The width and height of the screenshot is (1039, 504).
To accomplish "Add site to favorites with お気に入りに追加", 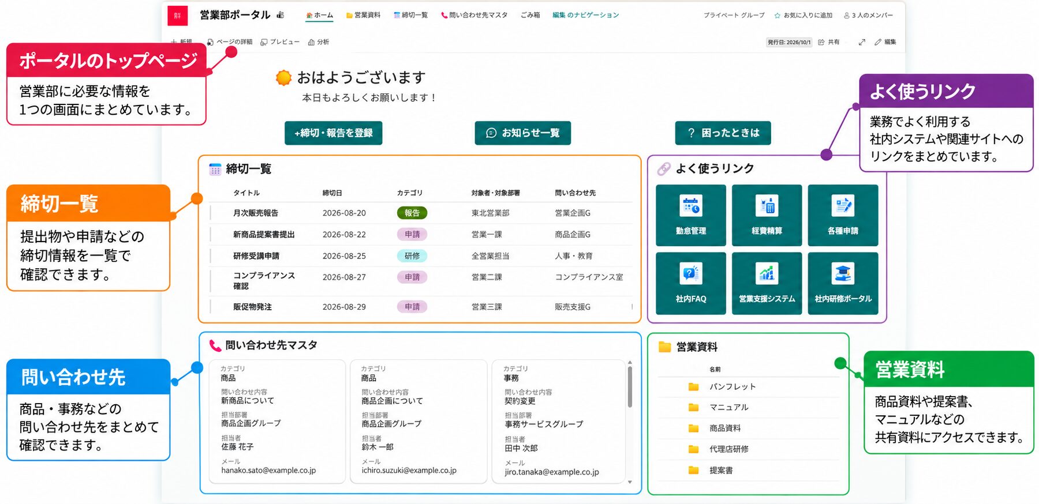I will (x=803, y=16).
